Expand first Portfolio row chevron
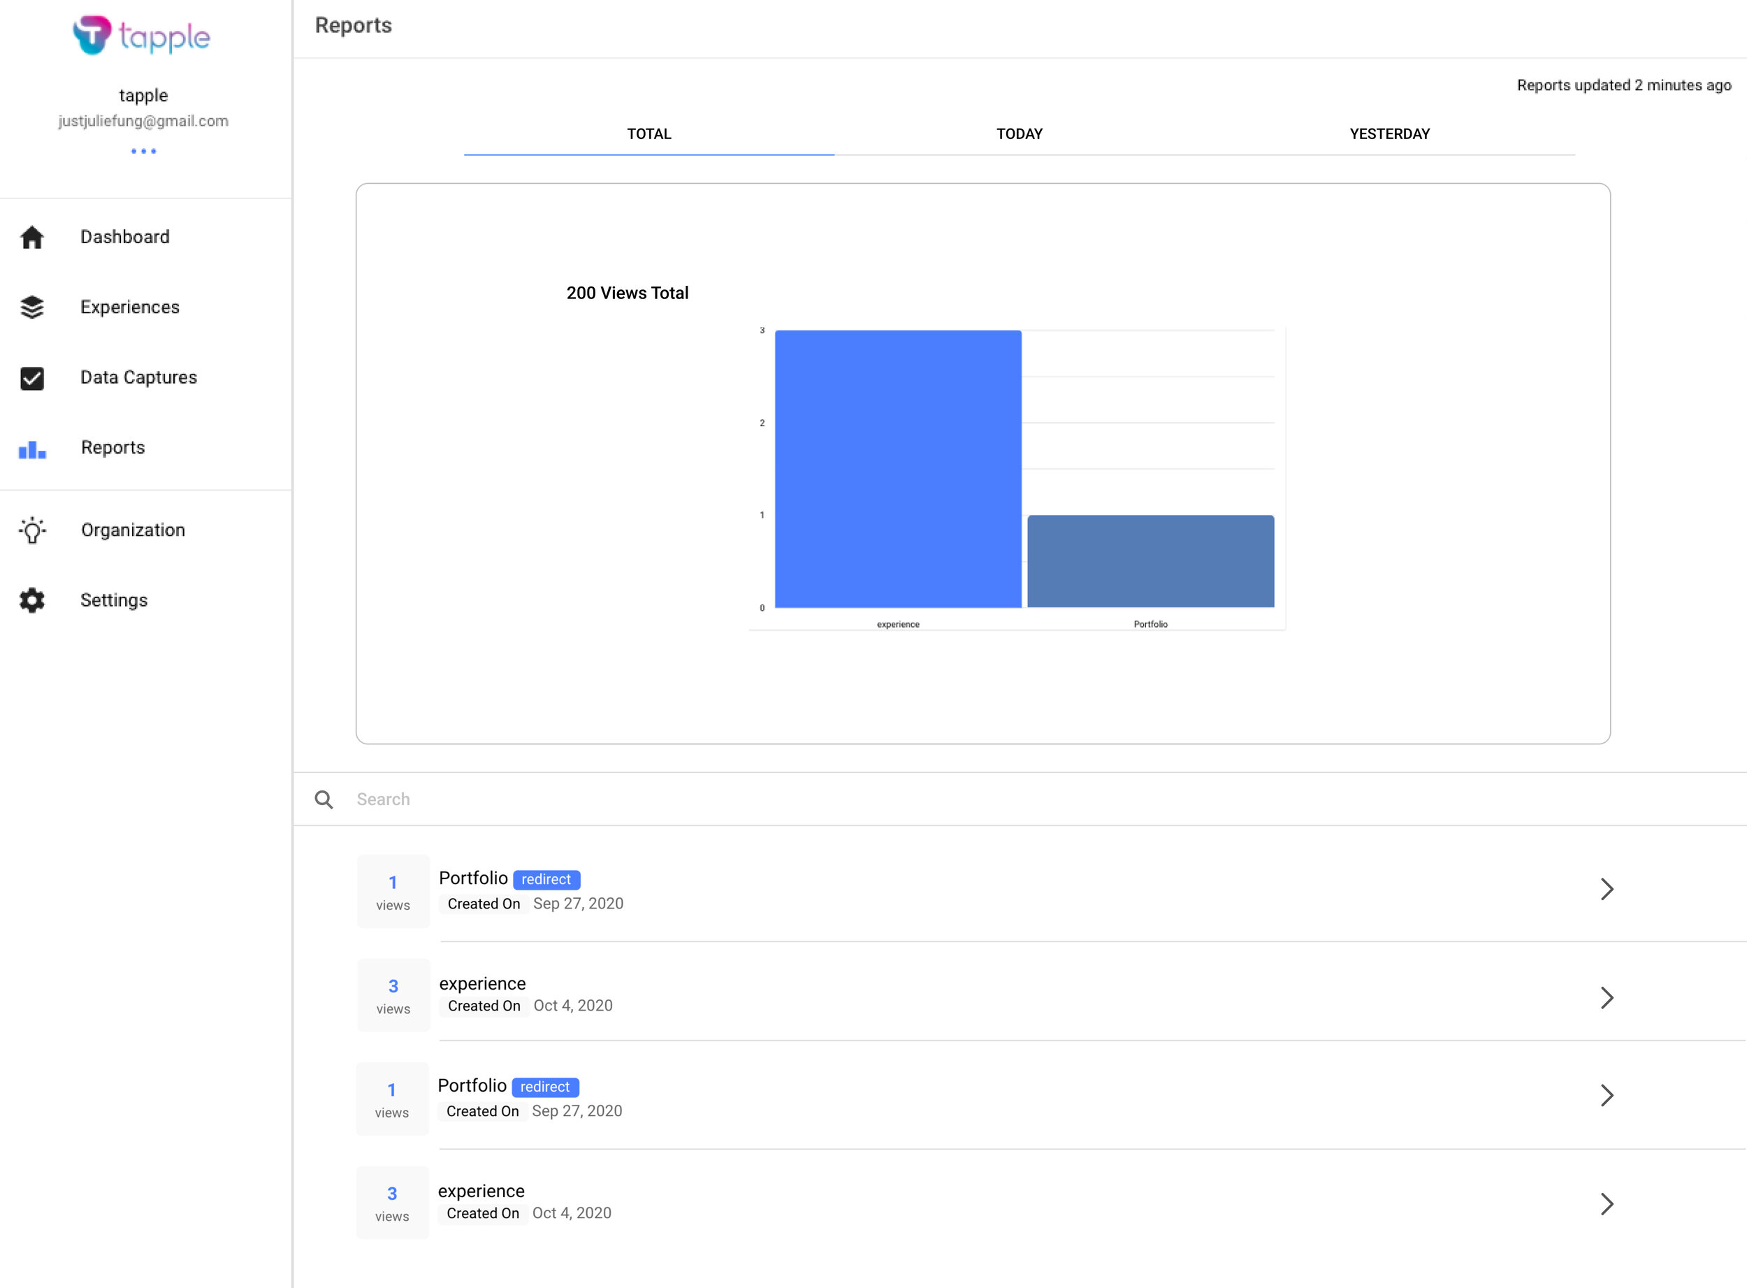The image size is (1747, 1288). tap(1607, 889)
